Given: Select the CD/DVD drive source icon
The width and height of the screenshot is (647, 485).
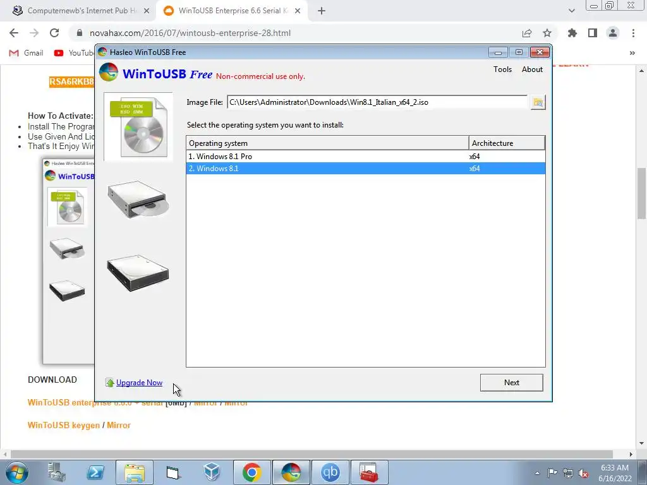Looking at the screenshot, I should point(138,200).
